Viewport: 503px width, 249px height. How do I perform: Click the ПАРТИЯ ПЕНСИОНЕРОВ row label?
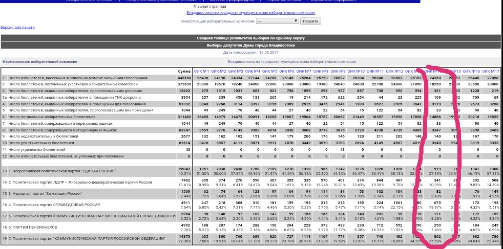pyautogui.click(x=32, y=227)
